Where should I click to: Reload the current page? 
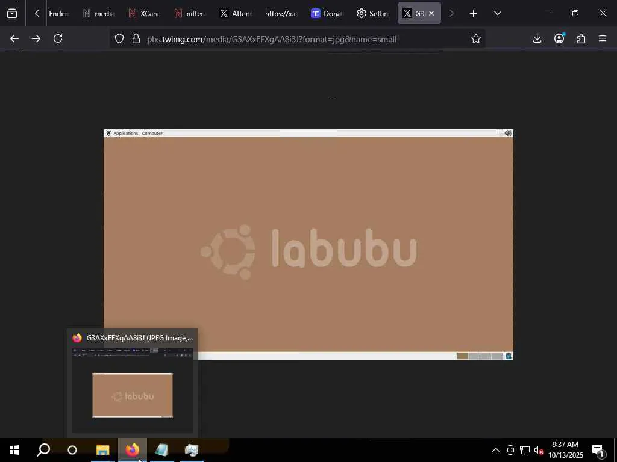58,38
